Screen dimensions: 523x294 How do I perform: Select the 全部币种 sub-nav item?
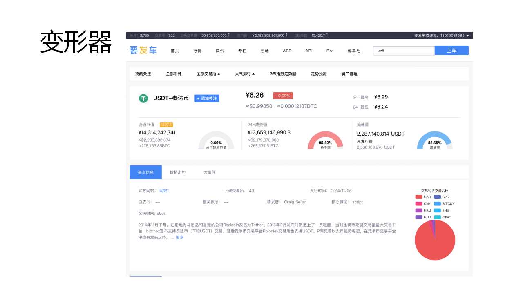pyautogui.click(x=174, y=74)
